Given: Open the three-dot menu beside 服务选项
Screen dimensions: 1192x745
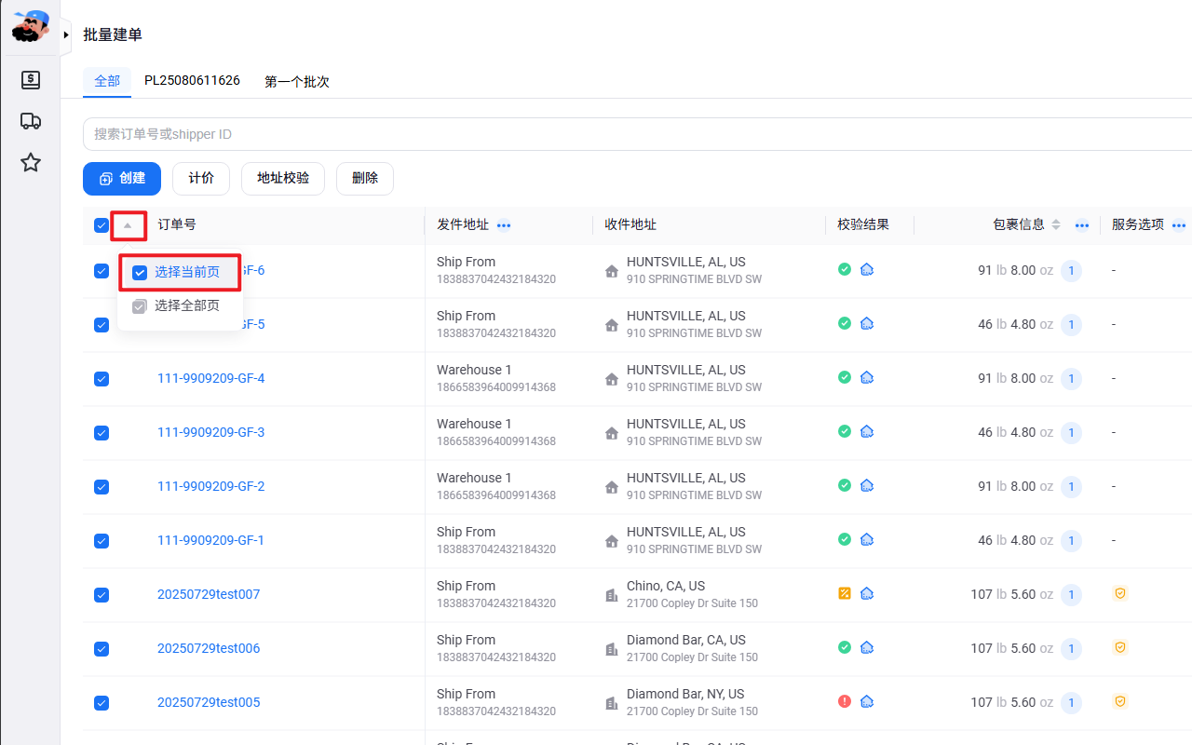Looking at the screenshot, I should click(x=1179, y=225).
